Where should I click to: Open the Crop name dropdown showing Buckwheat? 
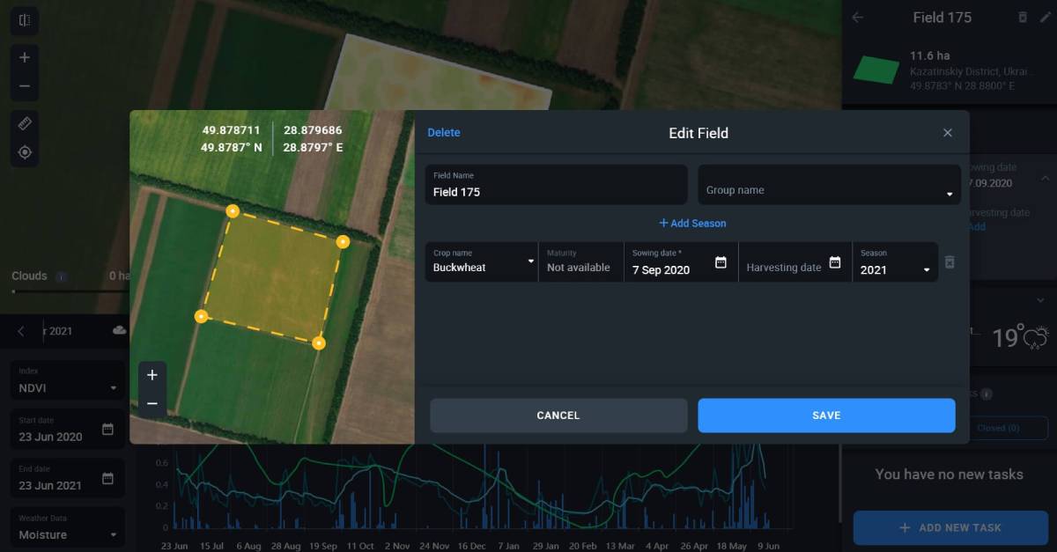(x=529, y=261)
